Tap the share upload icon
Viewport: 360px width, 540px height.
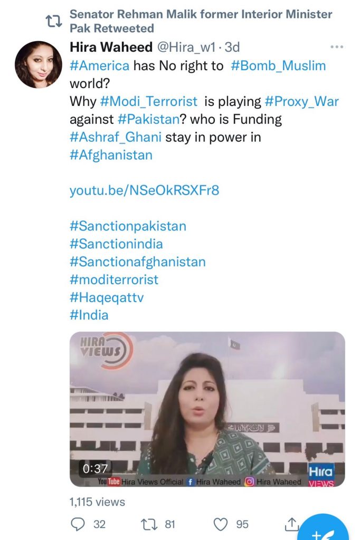[291, 524]
